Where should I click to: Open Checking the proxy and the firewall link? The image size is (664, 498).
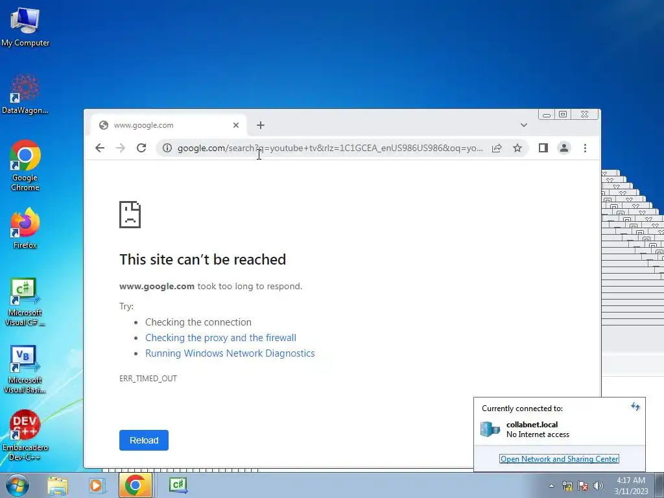[220, 337]
